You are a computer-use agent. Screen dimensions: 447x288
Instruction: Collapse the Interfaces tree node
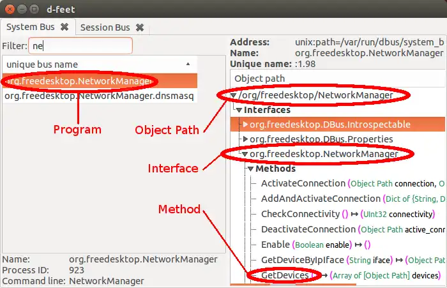click(239, 110)
